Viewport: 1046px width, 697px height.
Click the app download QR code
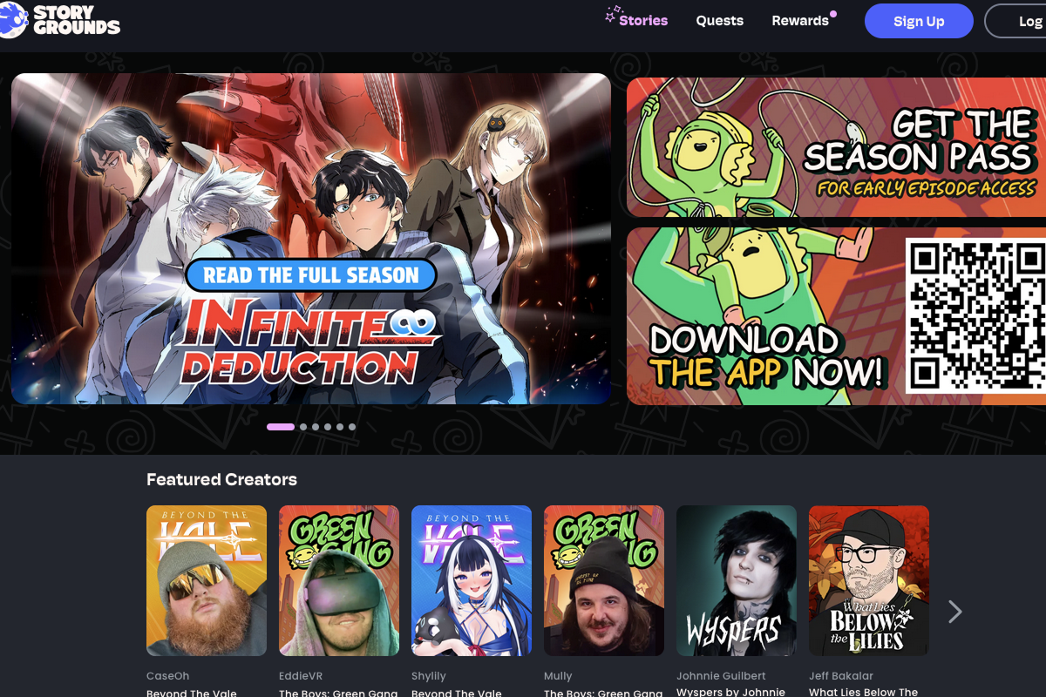coord(975,315)
